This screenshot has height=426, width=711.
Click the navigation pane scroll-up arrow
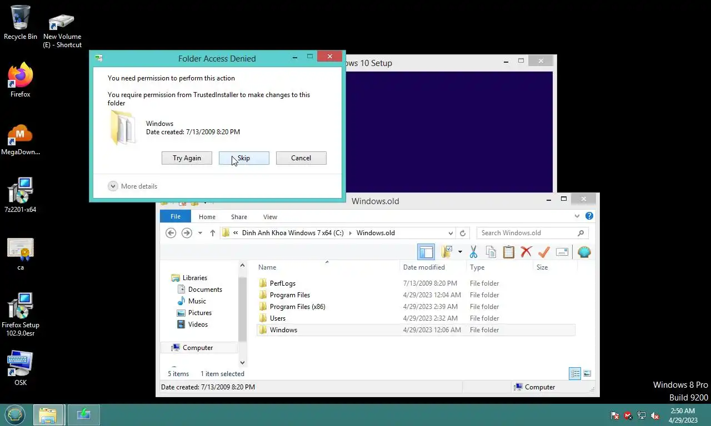[x=242, y=266]
